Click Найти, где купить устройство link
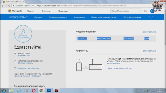 coord(119,68)
